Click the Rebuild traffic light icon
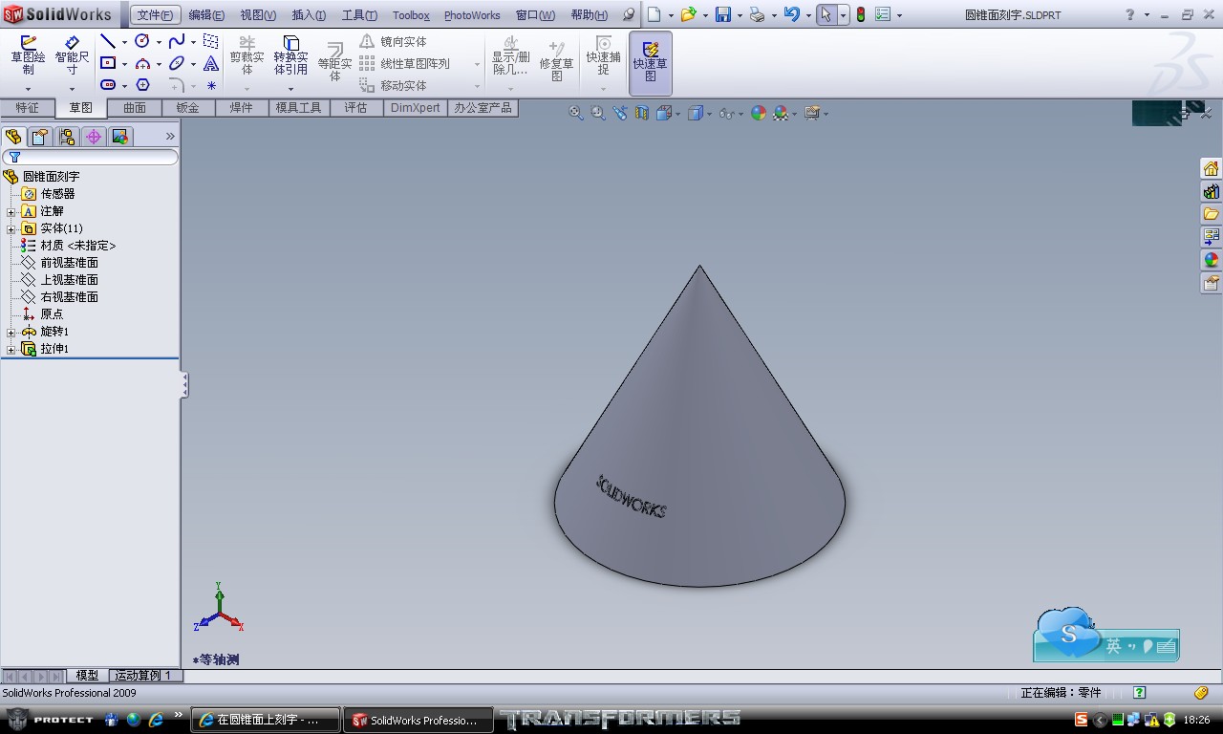1223x734 pixels. click(860, 14)
